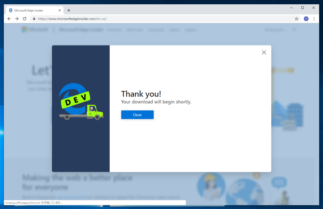Image resolution: width=323 pixels, height=209 pixels.
Task: Maximize the browser window
Action: click(303, 8)
